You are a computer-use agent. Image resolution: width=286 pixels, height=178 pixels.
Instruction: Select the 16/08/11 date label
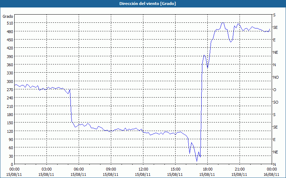pos(271,174)
